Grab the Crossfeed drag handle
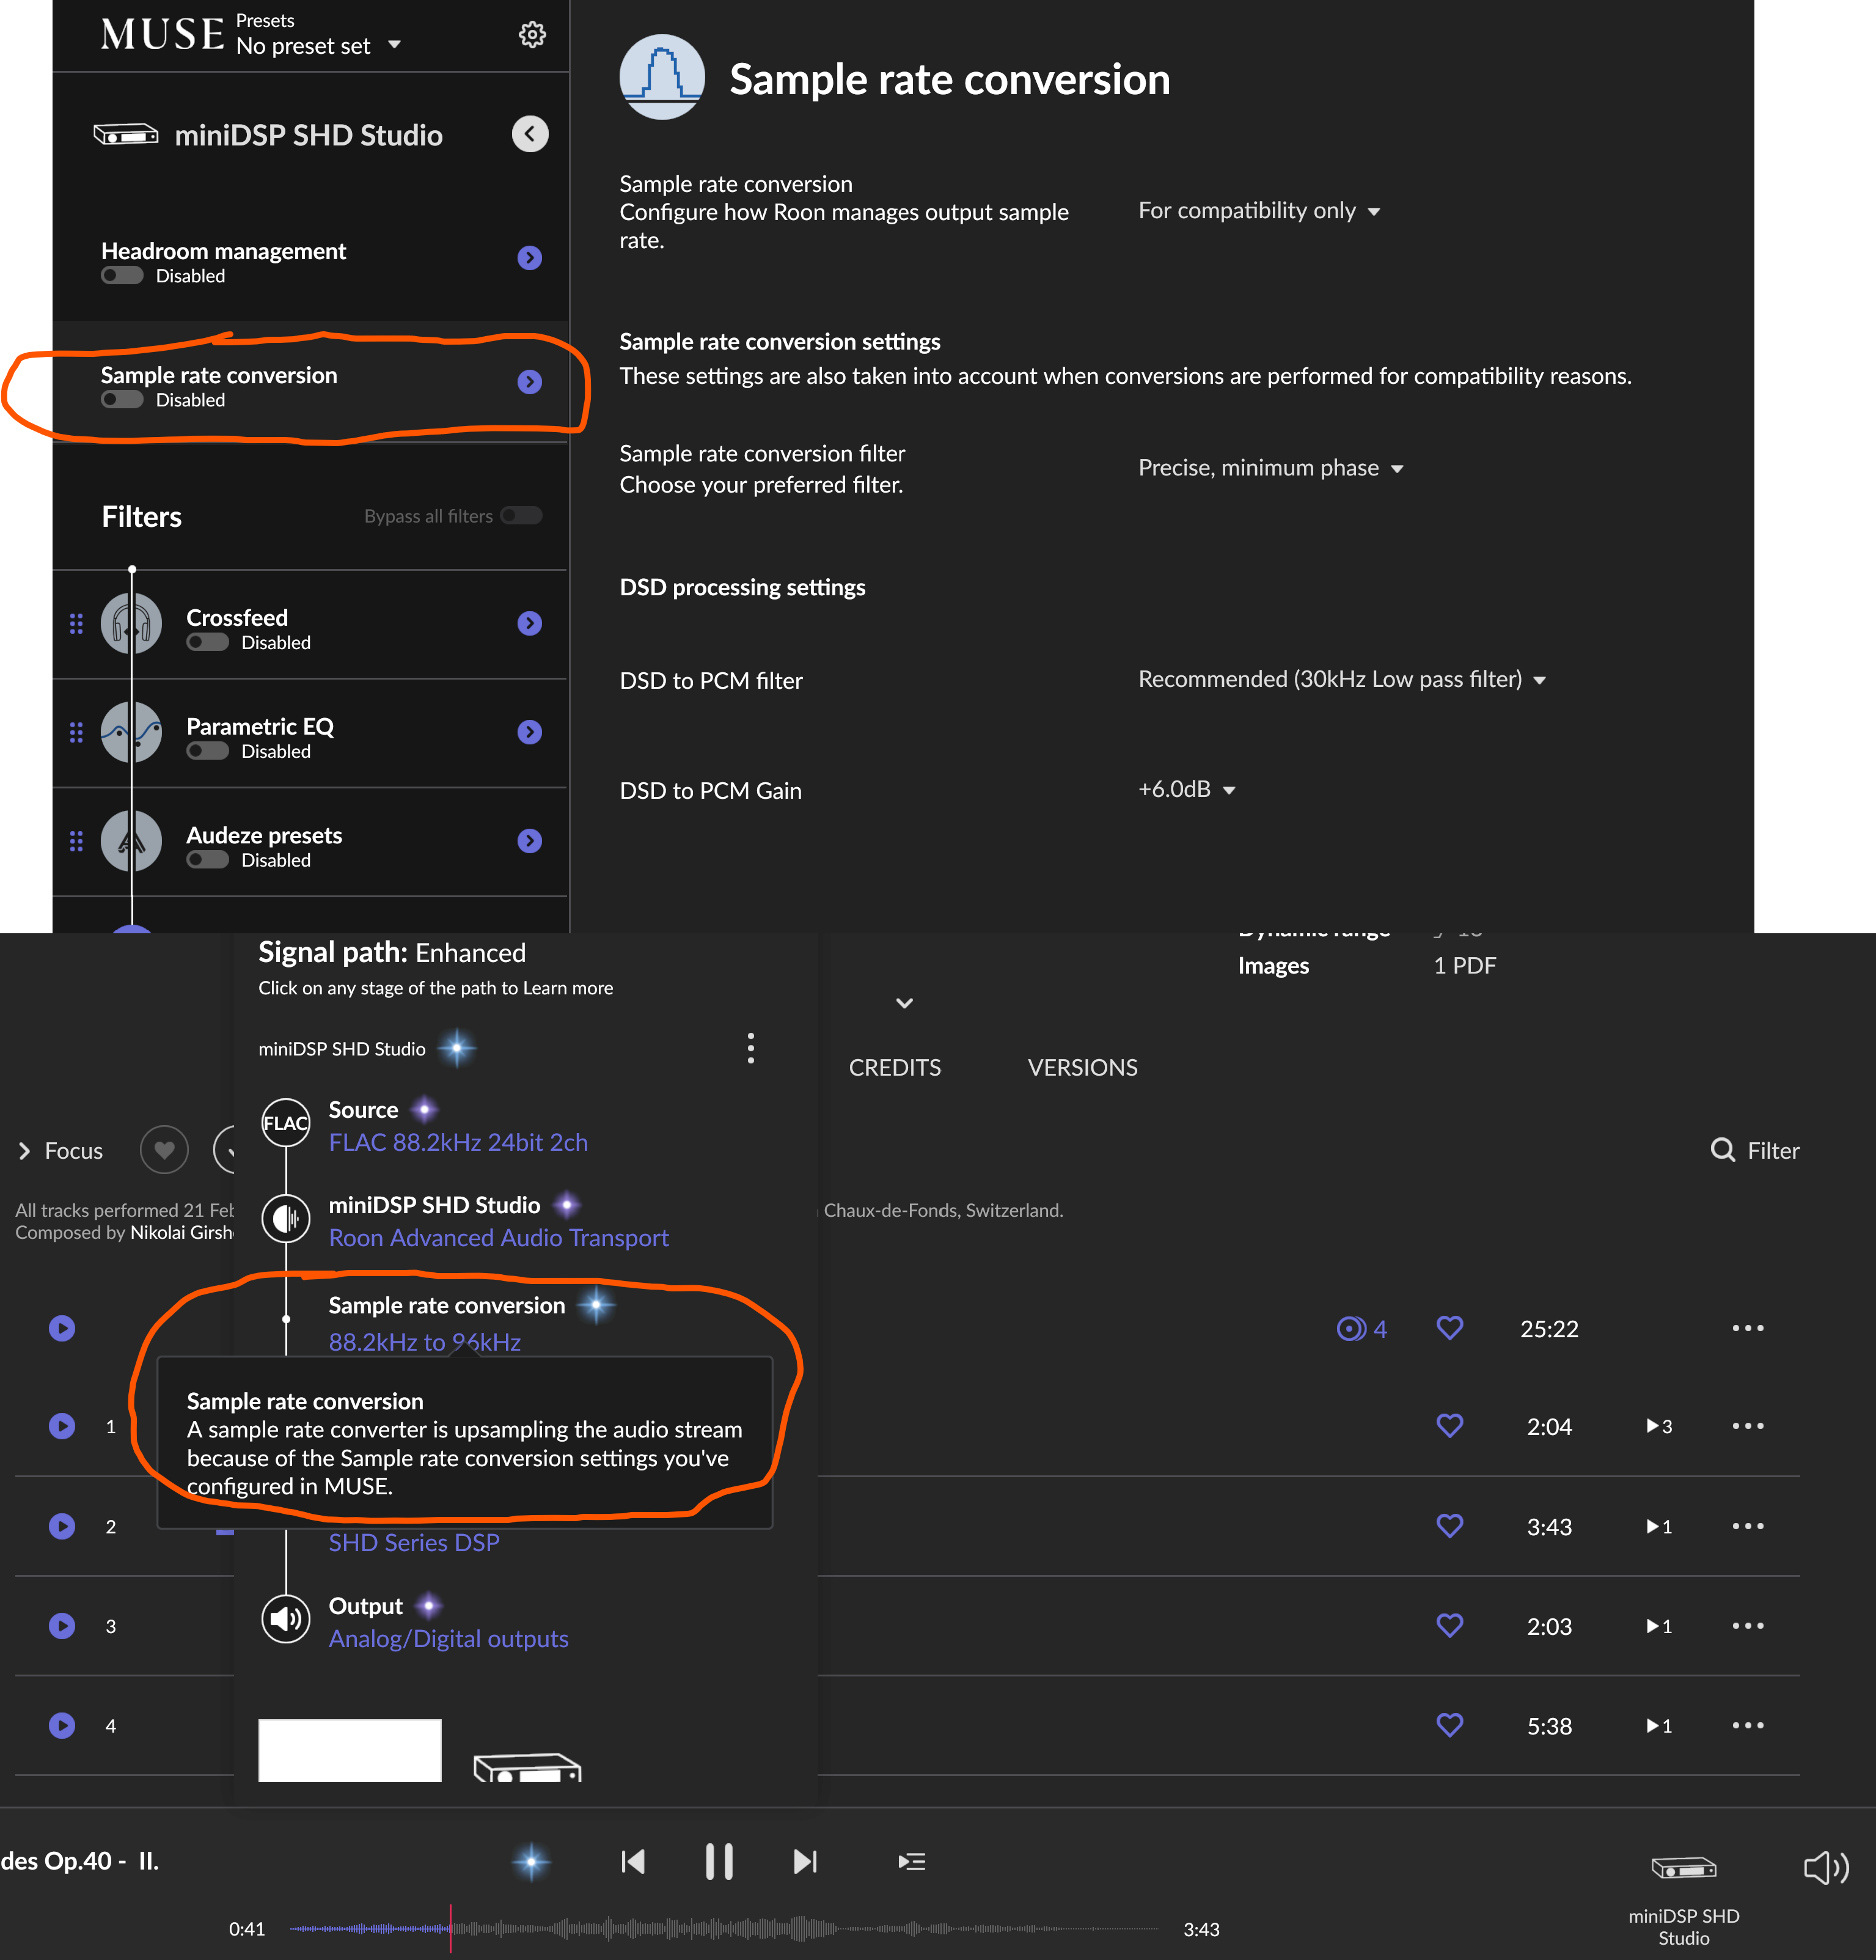 pos(76,624)
